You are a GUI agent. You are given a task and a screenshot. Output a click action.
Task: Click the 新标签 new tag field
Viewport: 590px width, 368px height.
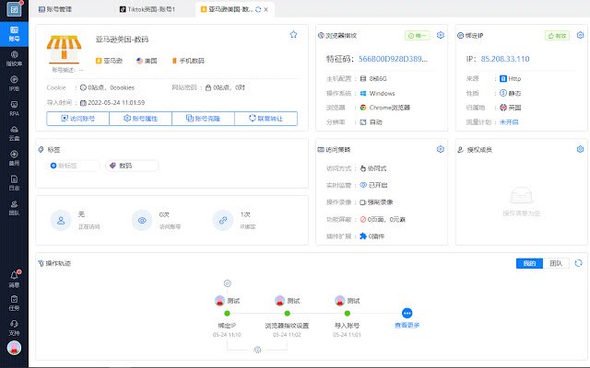pos(74,166)
